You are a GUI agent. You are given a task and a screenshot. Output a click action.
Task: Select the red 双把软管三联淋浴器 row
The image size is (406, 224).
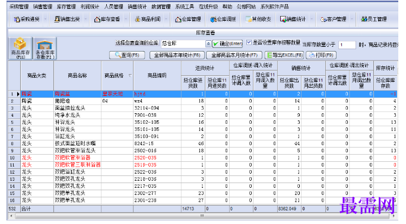(203, 165)
